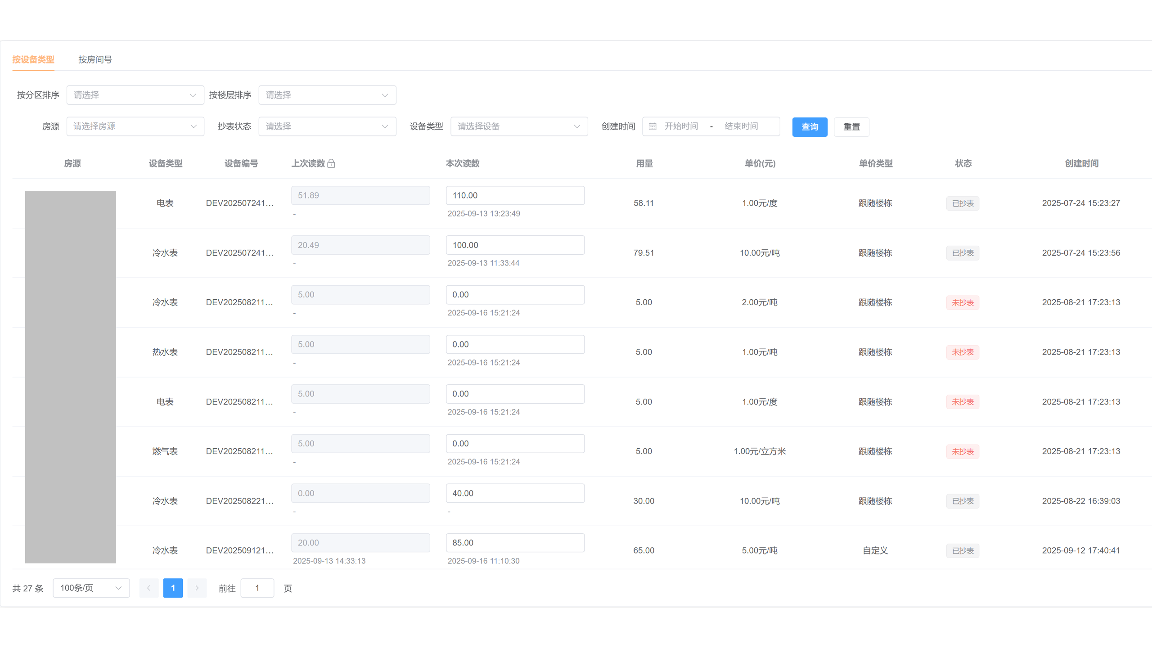Click the 按楼层排序 dropdown chevron

385,95
